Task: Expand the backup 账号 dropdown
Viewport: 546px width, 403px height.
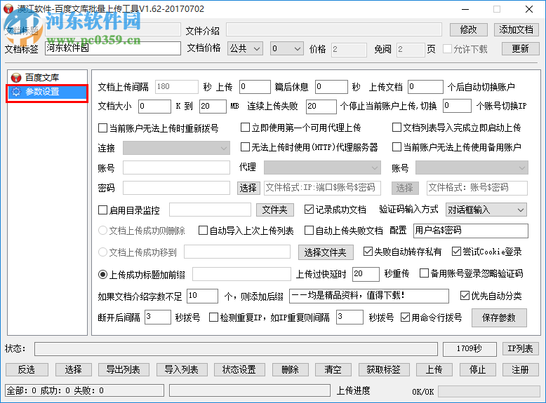Action: pos(472,168)
